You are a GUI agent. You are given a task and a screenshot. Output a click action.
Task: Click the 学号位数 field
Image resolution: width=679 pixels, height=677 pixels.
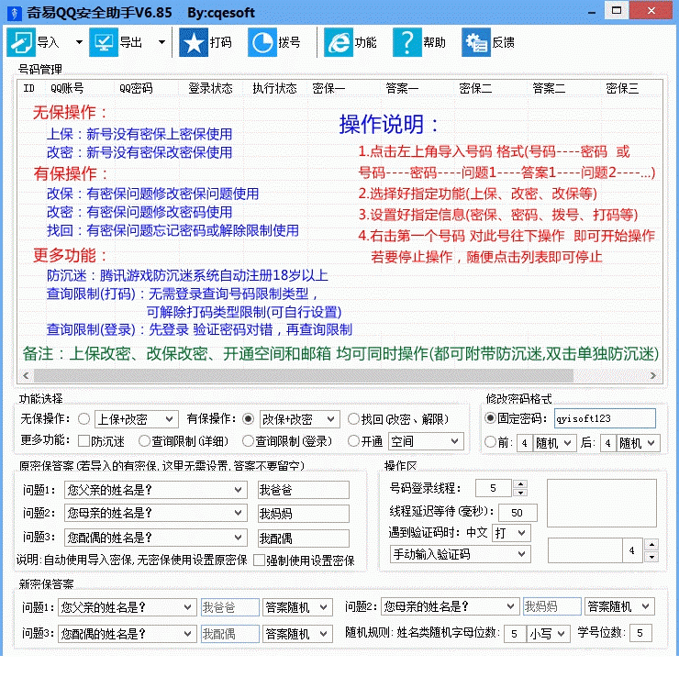640,633
